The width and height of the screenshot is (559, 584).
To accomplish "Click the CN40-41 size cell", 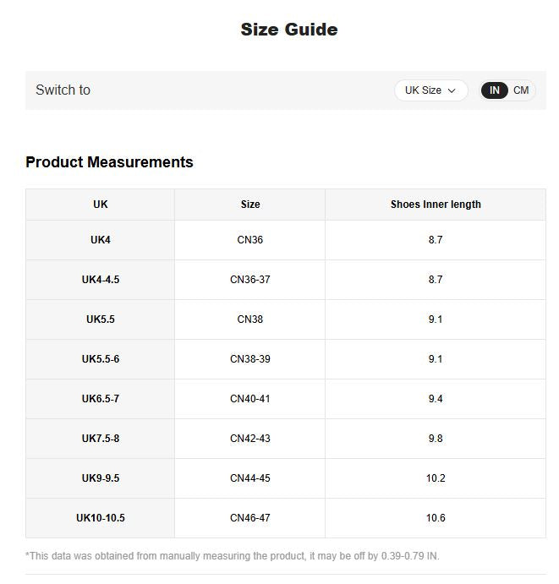I will (250, 399).
